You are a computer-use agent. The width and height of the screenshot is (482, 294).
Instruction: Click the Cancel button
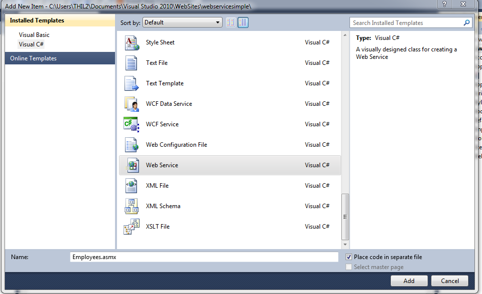(x=449, y=281)
